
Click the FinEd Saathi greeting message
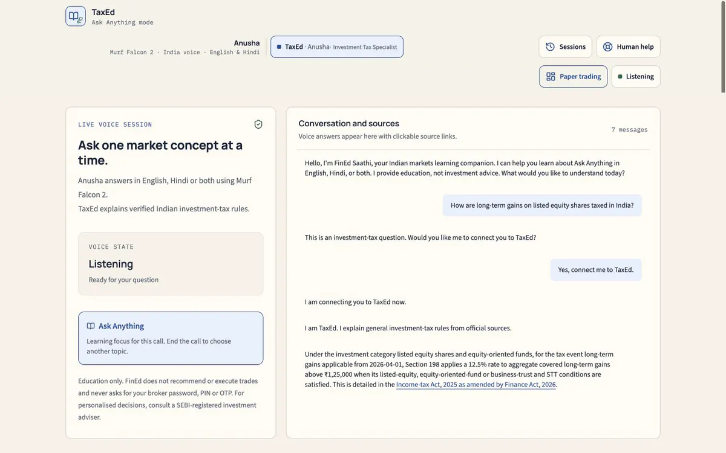pyautogui.click(x=465, y=168)
